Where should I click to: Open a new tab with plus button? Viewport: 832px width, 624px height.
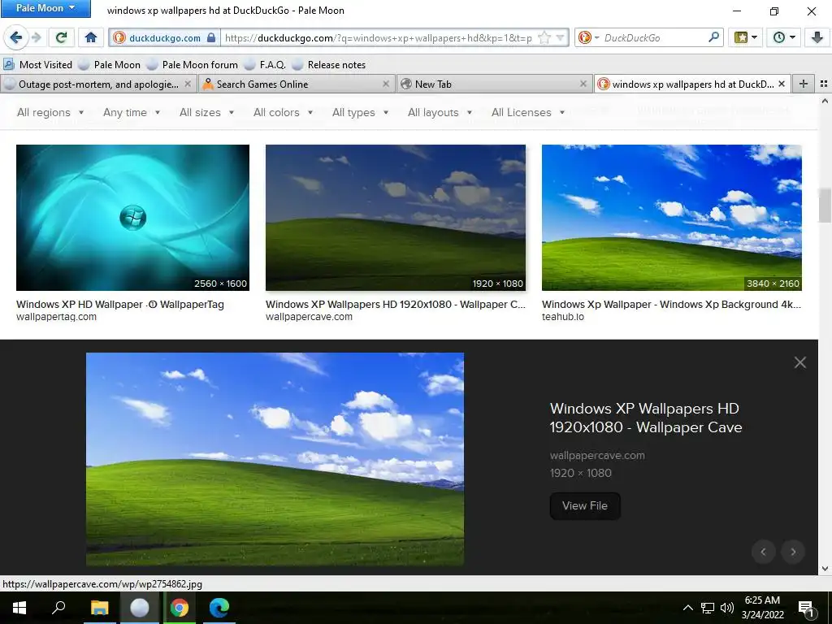click(804, 84)
